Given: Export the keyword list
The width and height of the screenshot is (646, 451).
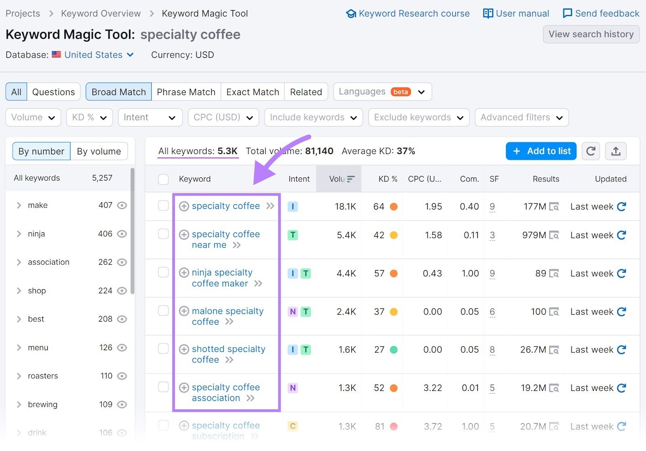Looking at the screenshot, I should tap(616, 151).
